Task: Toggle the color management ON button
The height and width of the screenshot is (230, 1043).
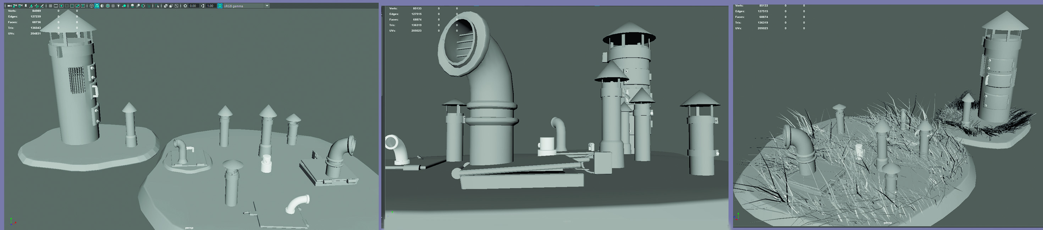Action: pyautogui.click(x=220, y=6)
